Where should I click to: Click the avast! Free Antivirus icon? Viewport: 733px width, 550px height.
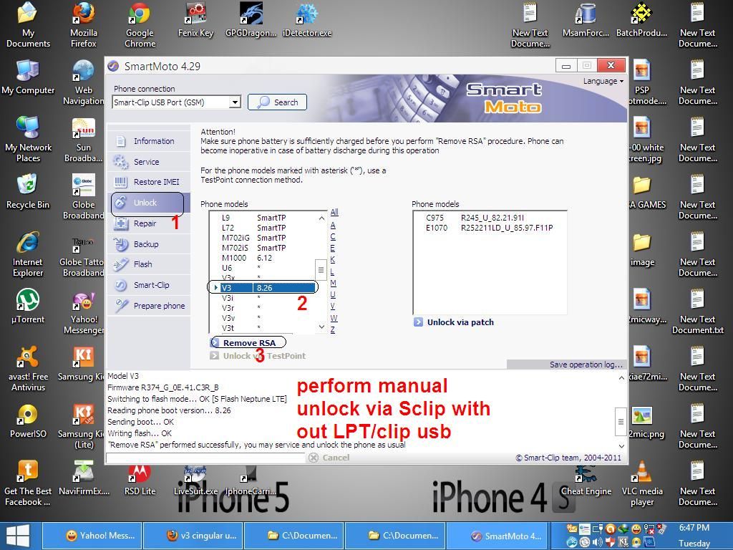(28, 369)
